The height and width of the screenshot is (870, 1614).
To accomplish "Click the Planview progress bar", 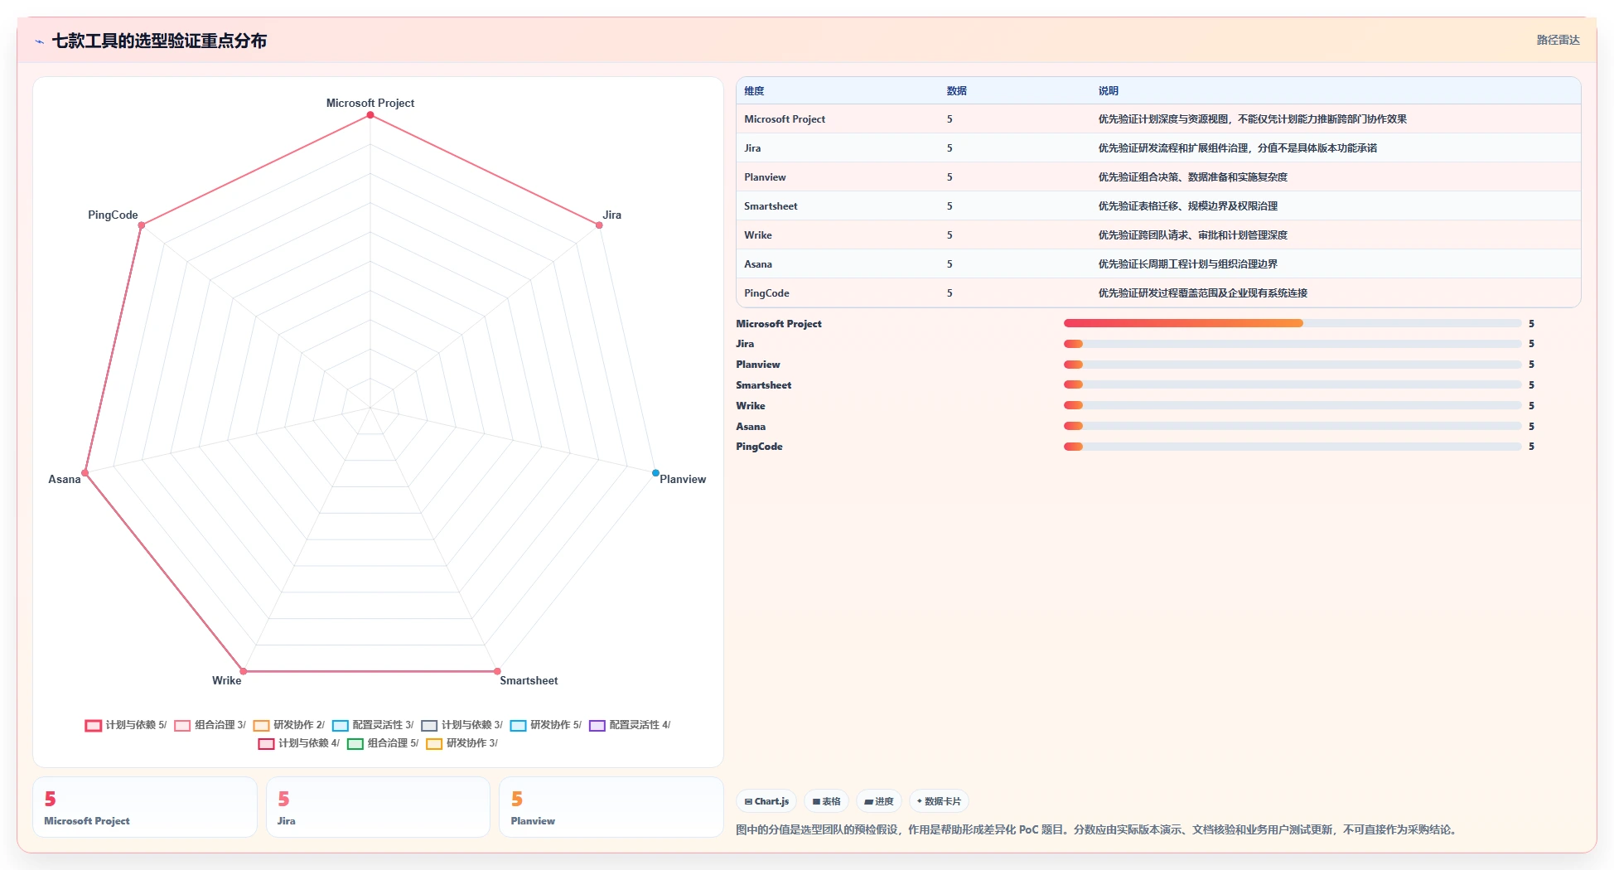I will click(x=1293, y=365).
